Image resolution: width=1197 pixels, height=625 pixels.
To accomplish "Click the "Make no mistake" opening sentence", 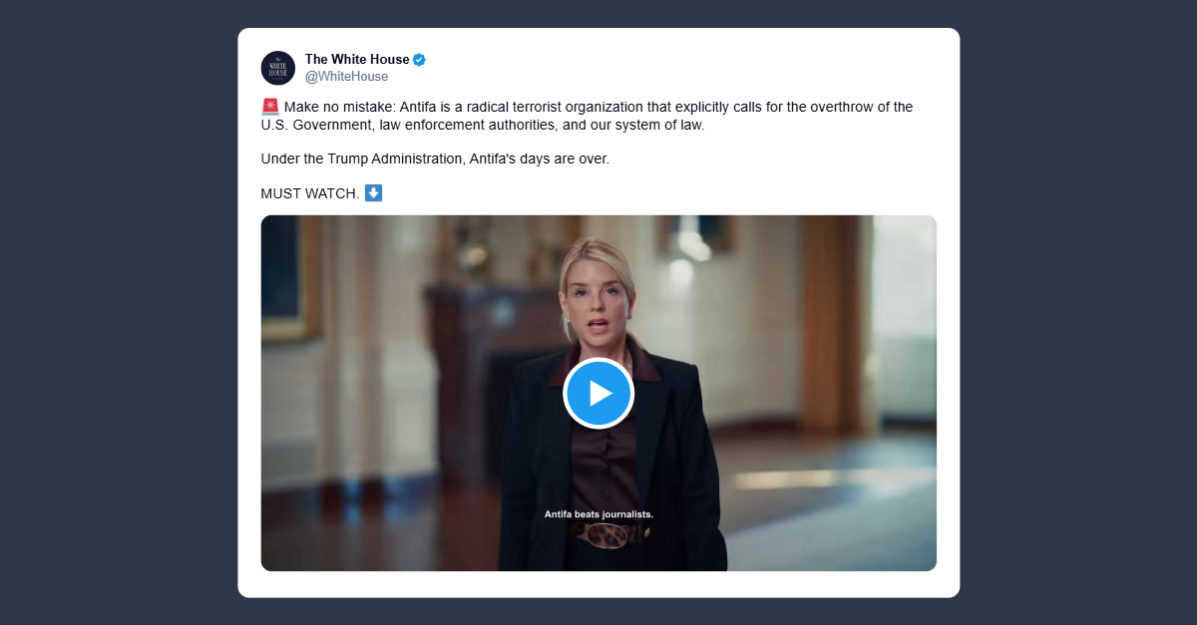I will pyautogui.click(x=339, y=108).
